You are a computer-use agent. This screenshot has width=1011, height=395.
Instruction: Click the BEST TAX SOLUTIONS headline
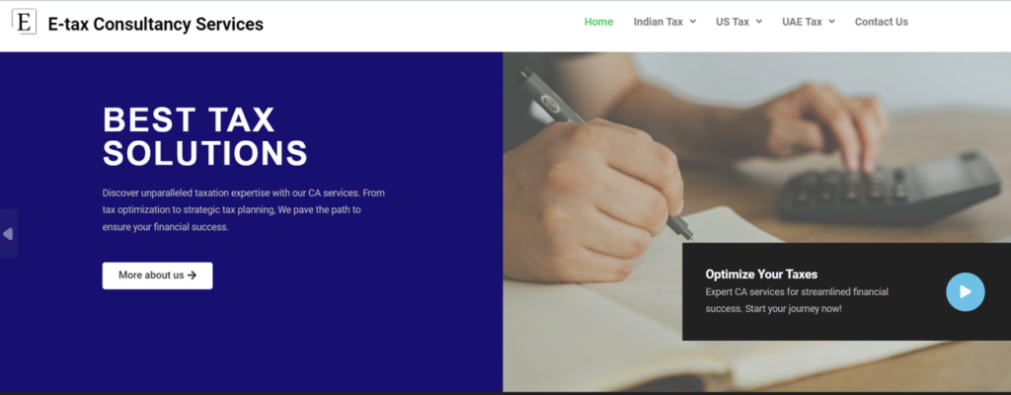click(x=205, y=137)
